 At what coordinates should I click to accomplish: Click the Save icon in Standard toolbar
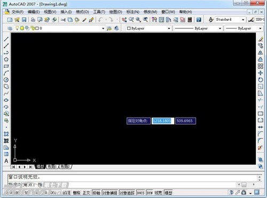[24, 20]
